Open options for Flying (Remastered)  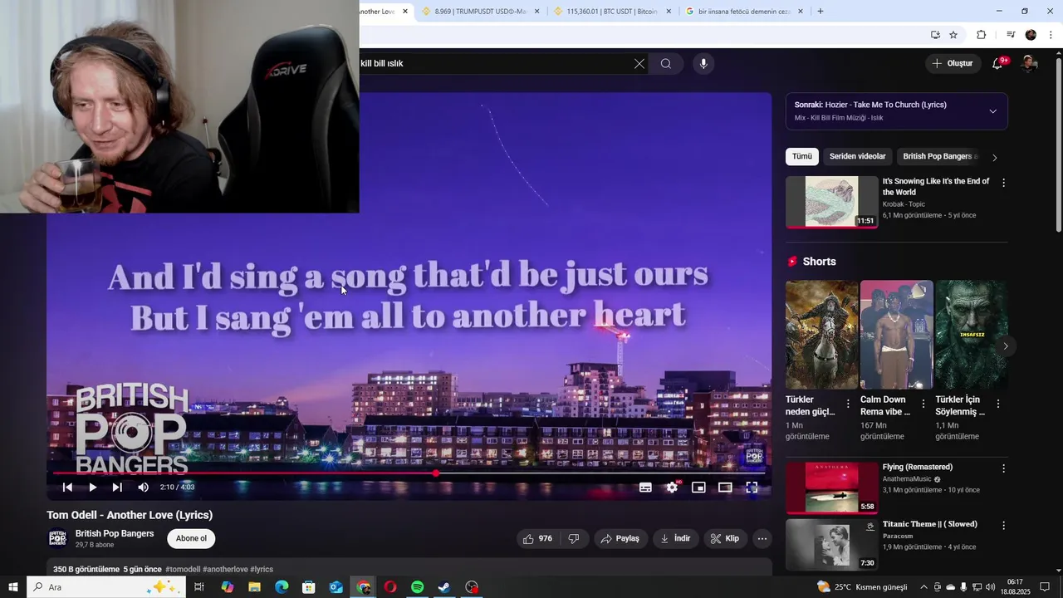pos(1003,468)
